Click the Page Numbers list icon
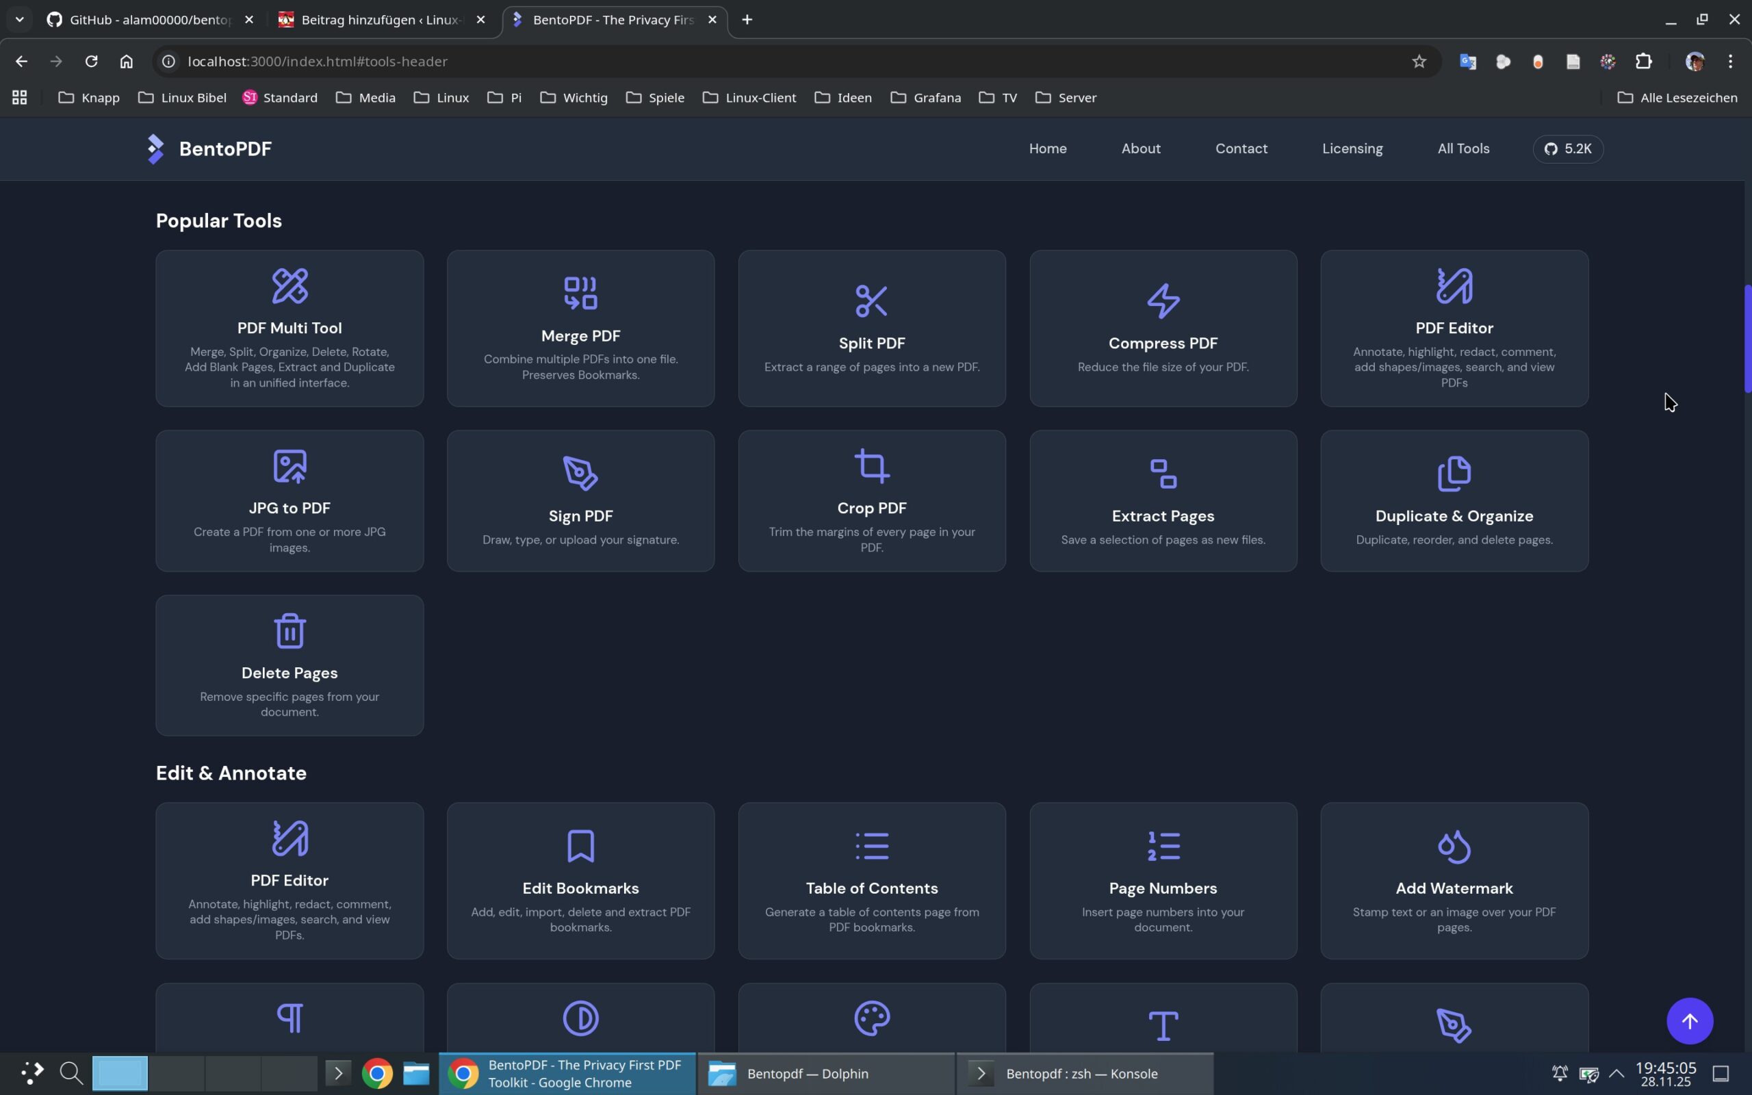Viewport: 1752px width, 1095px height. pyautogui.click(x=1163, y=845)
